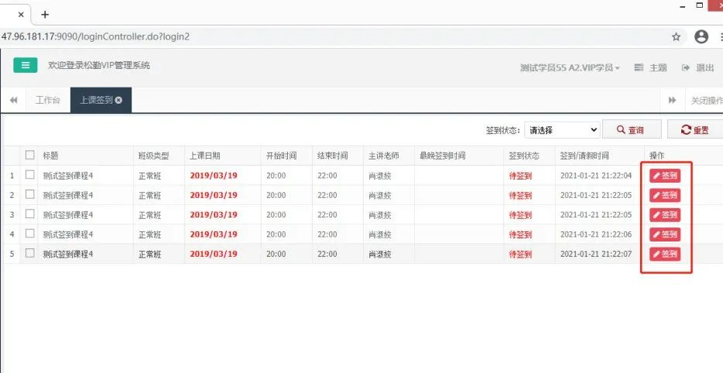Toggle the green hamburger sidebar menu button
723x373 pixels.
point(26,66)
